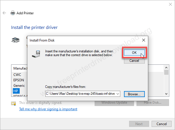Select HP in the manufacturer list
Viewport: 175px width, 130px height.
pyautogui.click(x=16, y=91)
